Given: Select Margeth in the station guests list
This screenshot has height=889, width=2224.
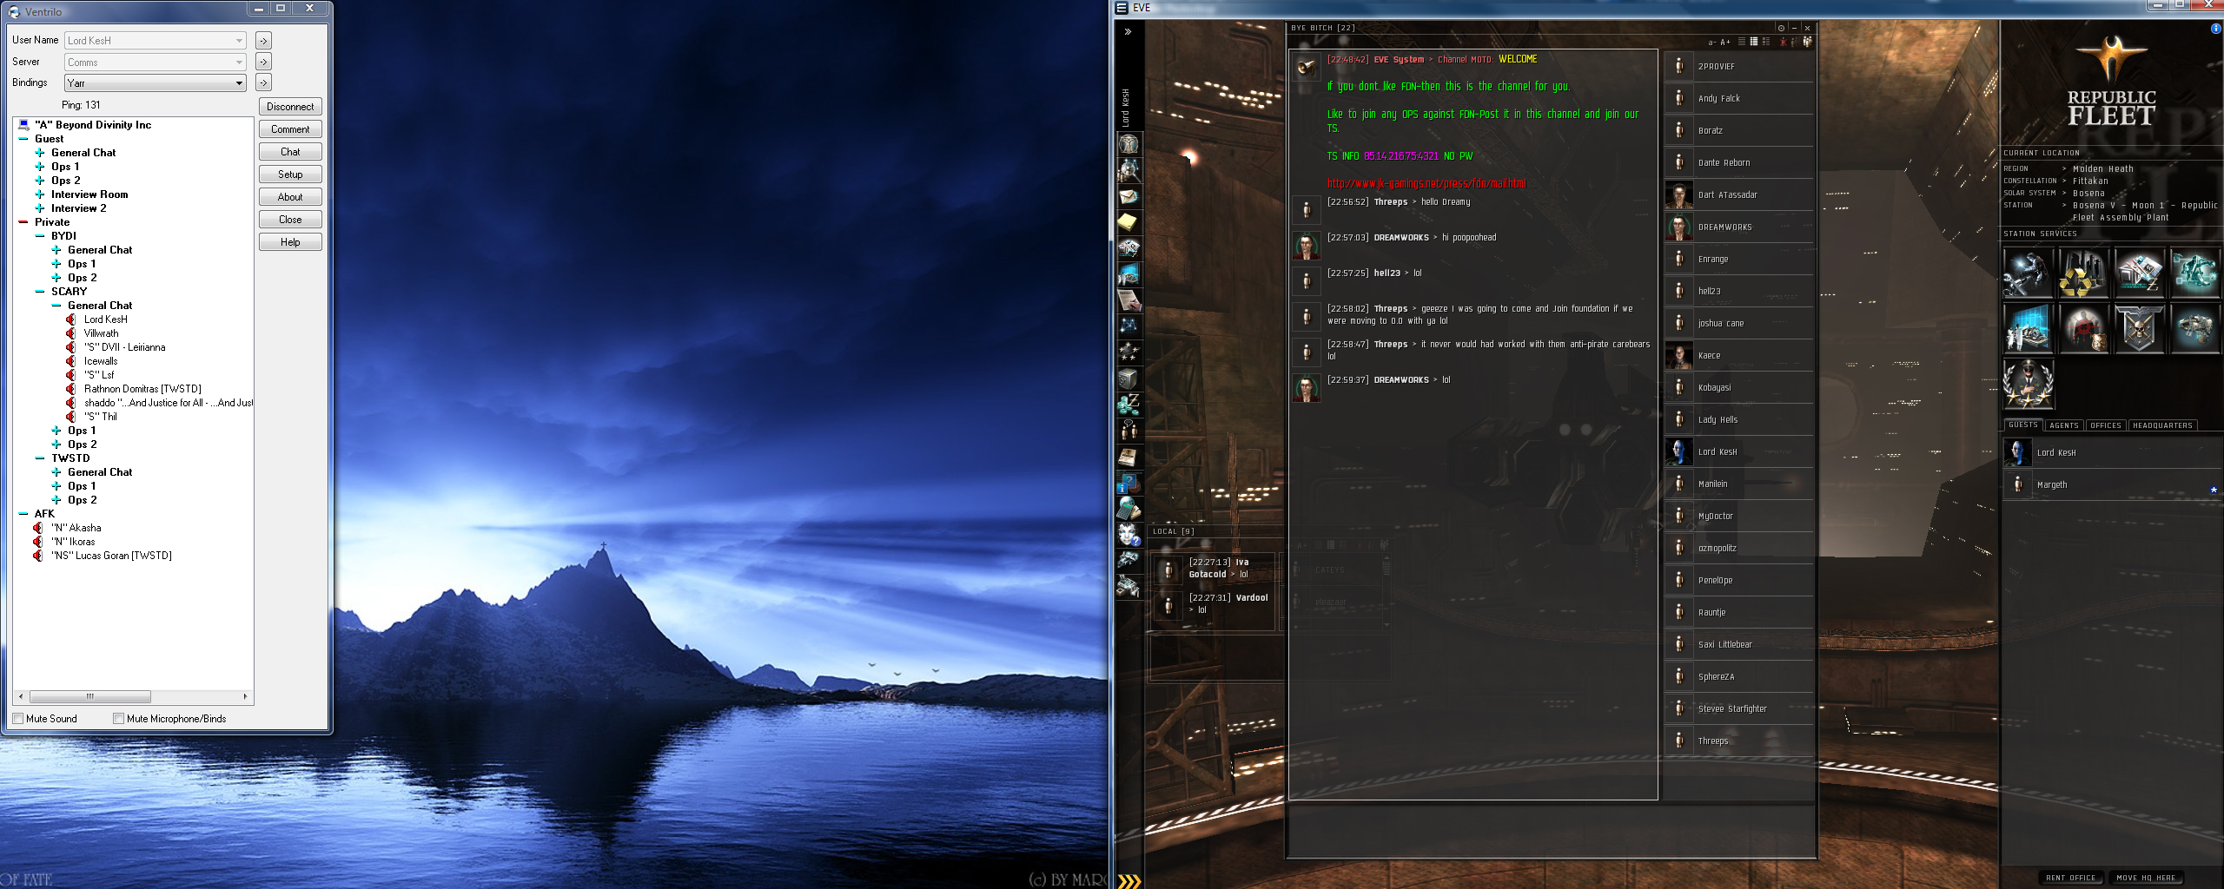Looking at the screenshot, I should [x=2111, y=485].
